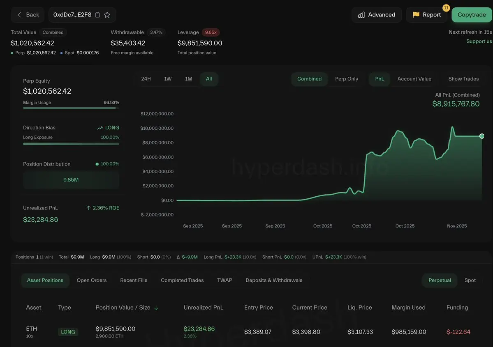This screenshot has height=347, width=493.
Task: Click the 9.65x leverage badge
Action: (x=211, y=32)
